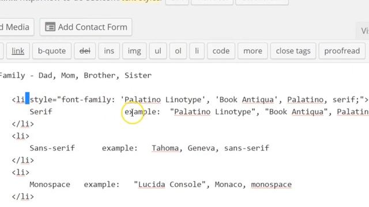Image resolution: width=369 pixels, height=207 pixels.
Task: Click the close tags button
Action: 293,51
